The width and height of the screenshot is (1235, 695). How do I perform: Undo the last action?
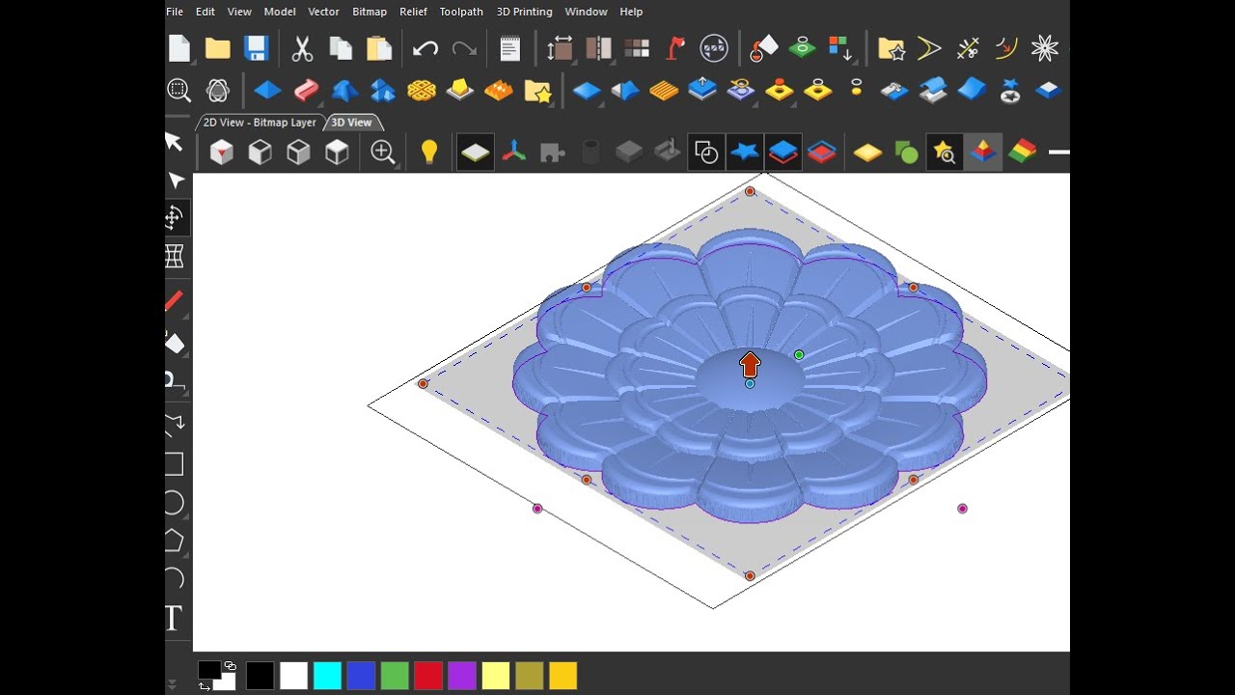click(x=425, y=48)
